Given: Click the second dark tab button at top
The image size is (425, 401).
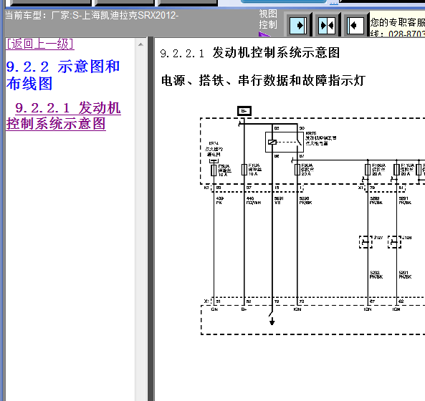Looking at the screenshot, I should (125, 3).
